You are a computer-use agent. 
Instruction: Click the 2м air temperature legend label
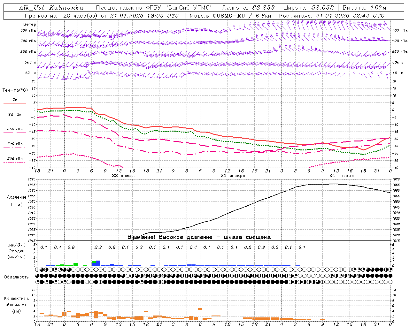(15, 100)
